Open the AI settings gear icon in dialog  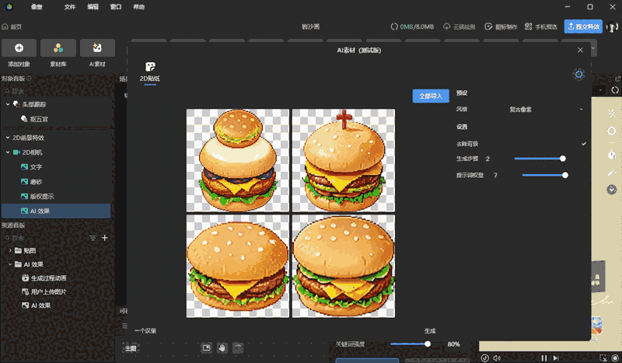578,74
